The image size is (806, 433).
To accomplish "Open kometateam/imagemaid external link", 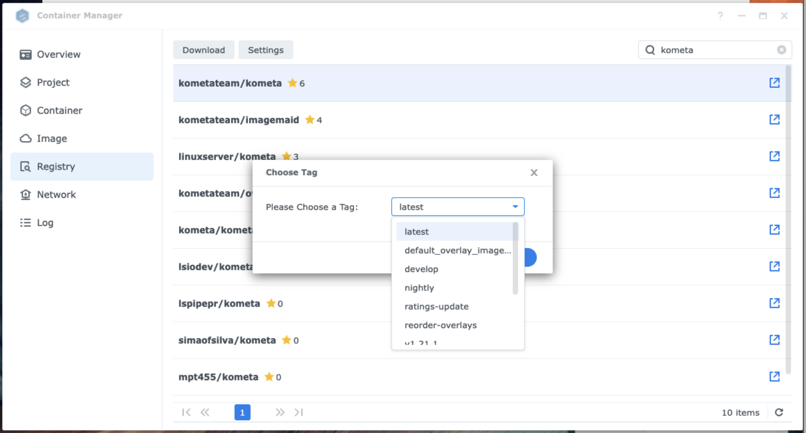I will [774, 120].
